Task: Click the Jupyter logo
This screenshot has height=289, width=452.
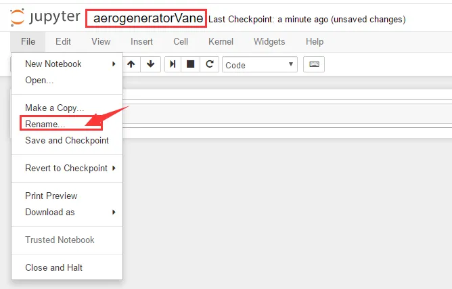Action: tap(45, 18)
